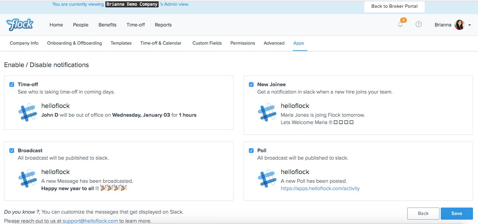Click the Slack icon in Time-off card

pos(28,112)
